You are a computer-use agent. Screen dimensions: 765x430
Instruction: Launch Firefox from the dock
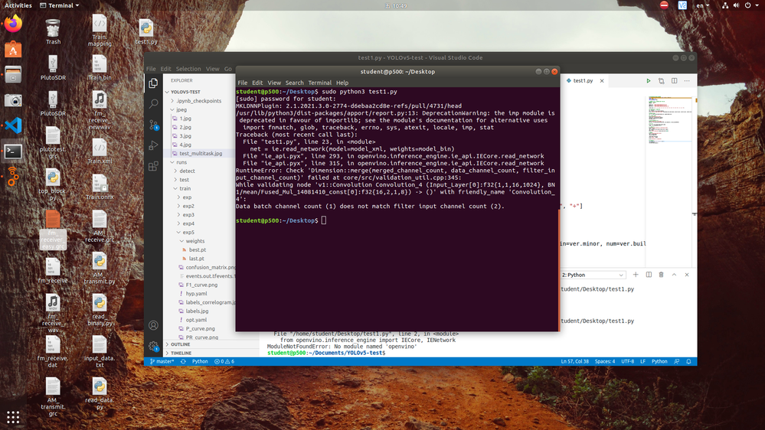pos(13,24)
